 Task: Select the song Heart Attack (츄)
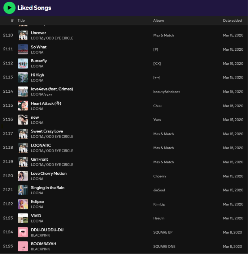(x=46, y=103)
